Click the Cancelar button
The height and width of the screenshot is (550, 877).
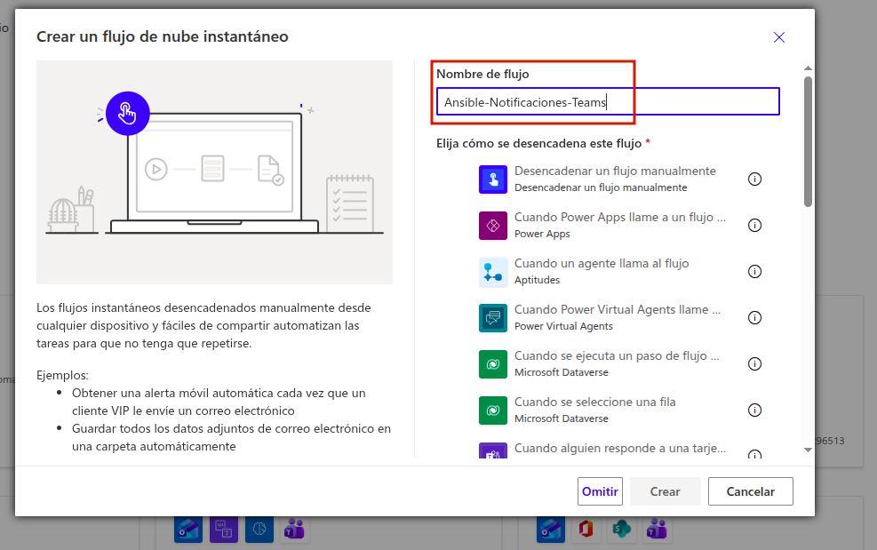click(x=750, y=491)
